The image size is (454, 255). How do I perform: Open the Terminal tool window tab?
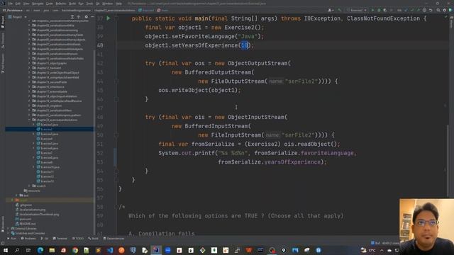click(60, 239)
